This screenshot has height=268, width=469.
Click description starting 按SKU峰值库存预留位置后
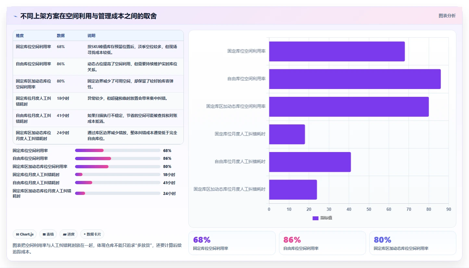point(133,50)
